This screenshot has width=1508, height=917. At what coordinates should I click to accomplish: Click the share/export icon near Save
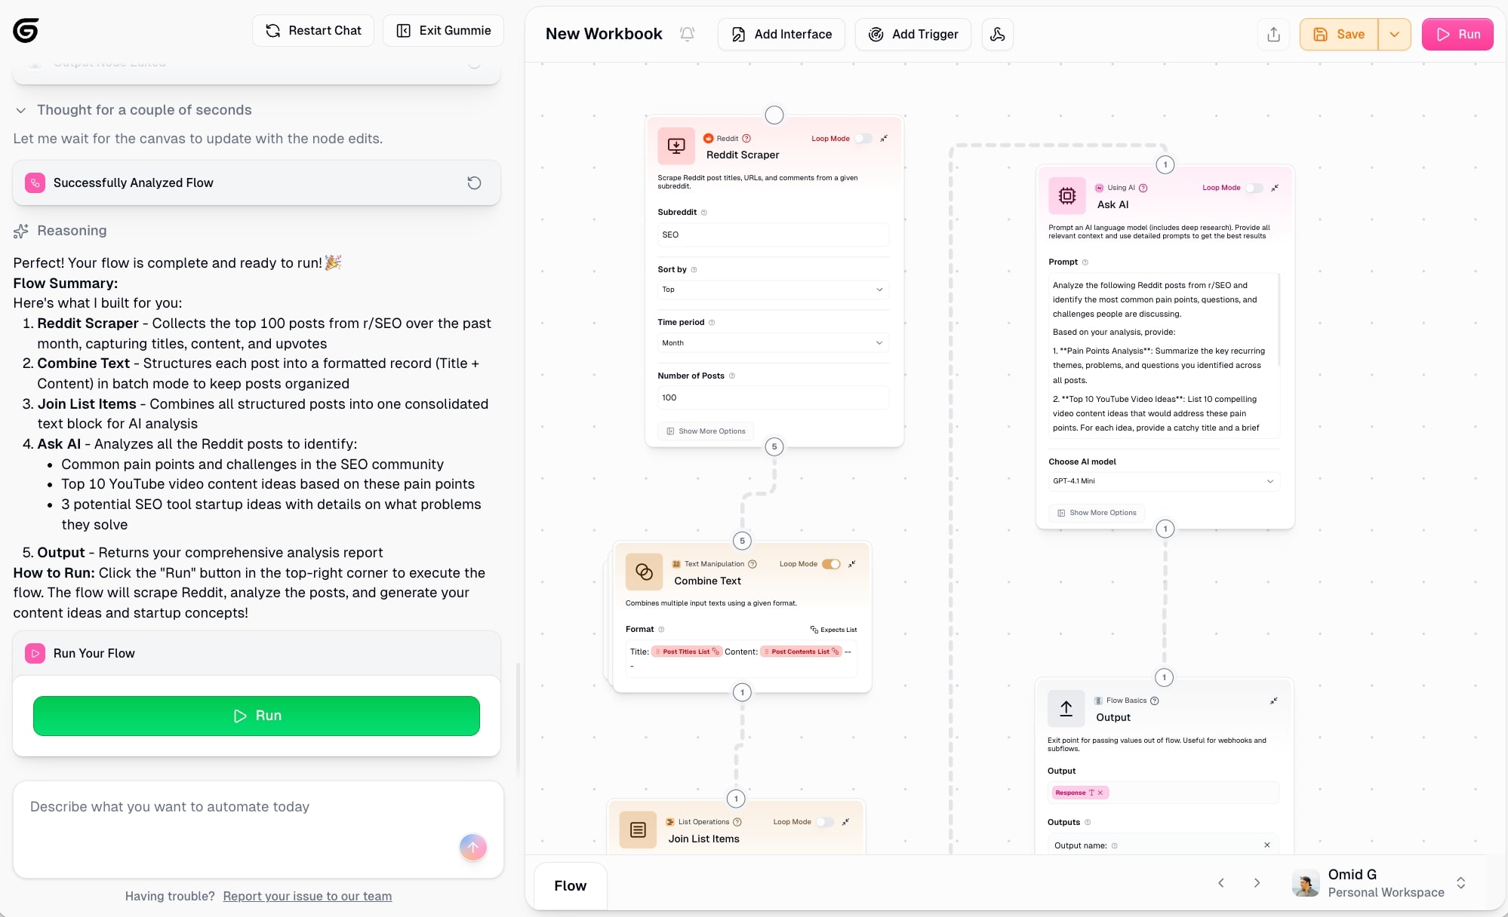1273,34
